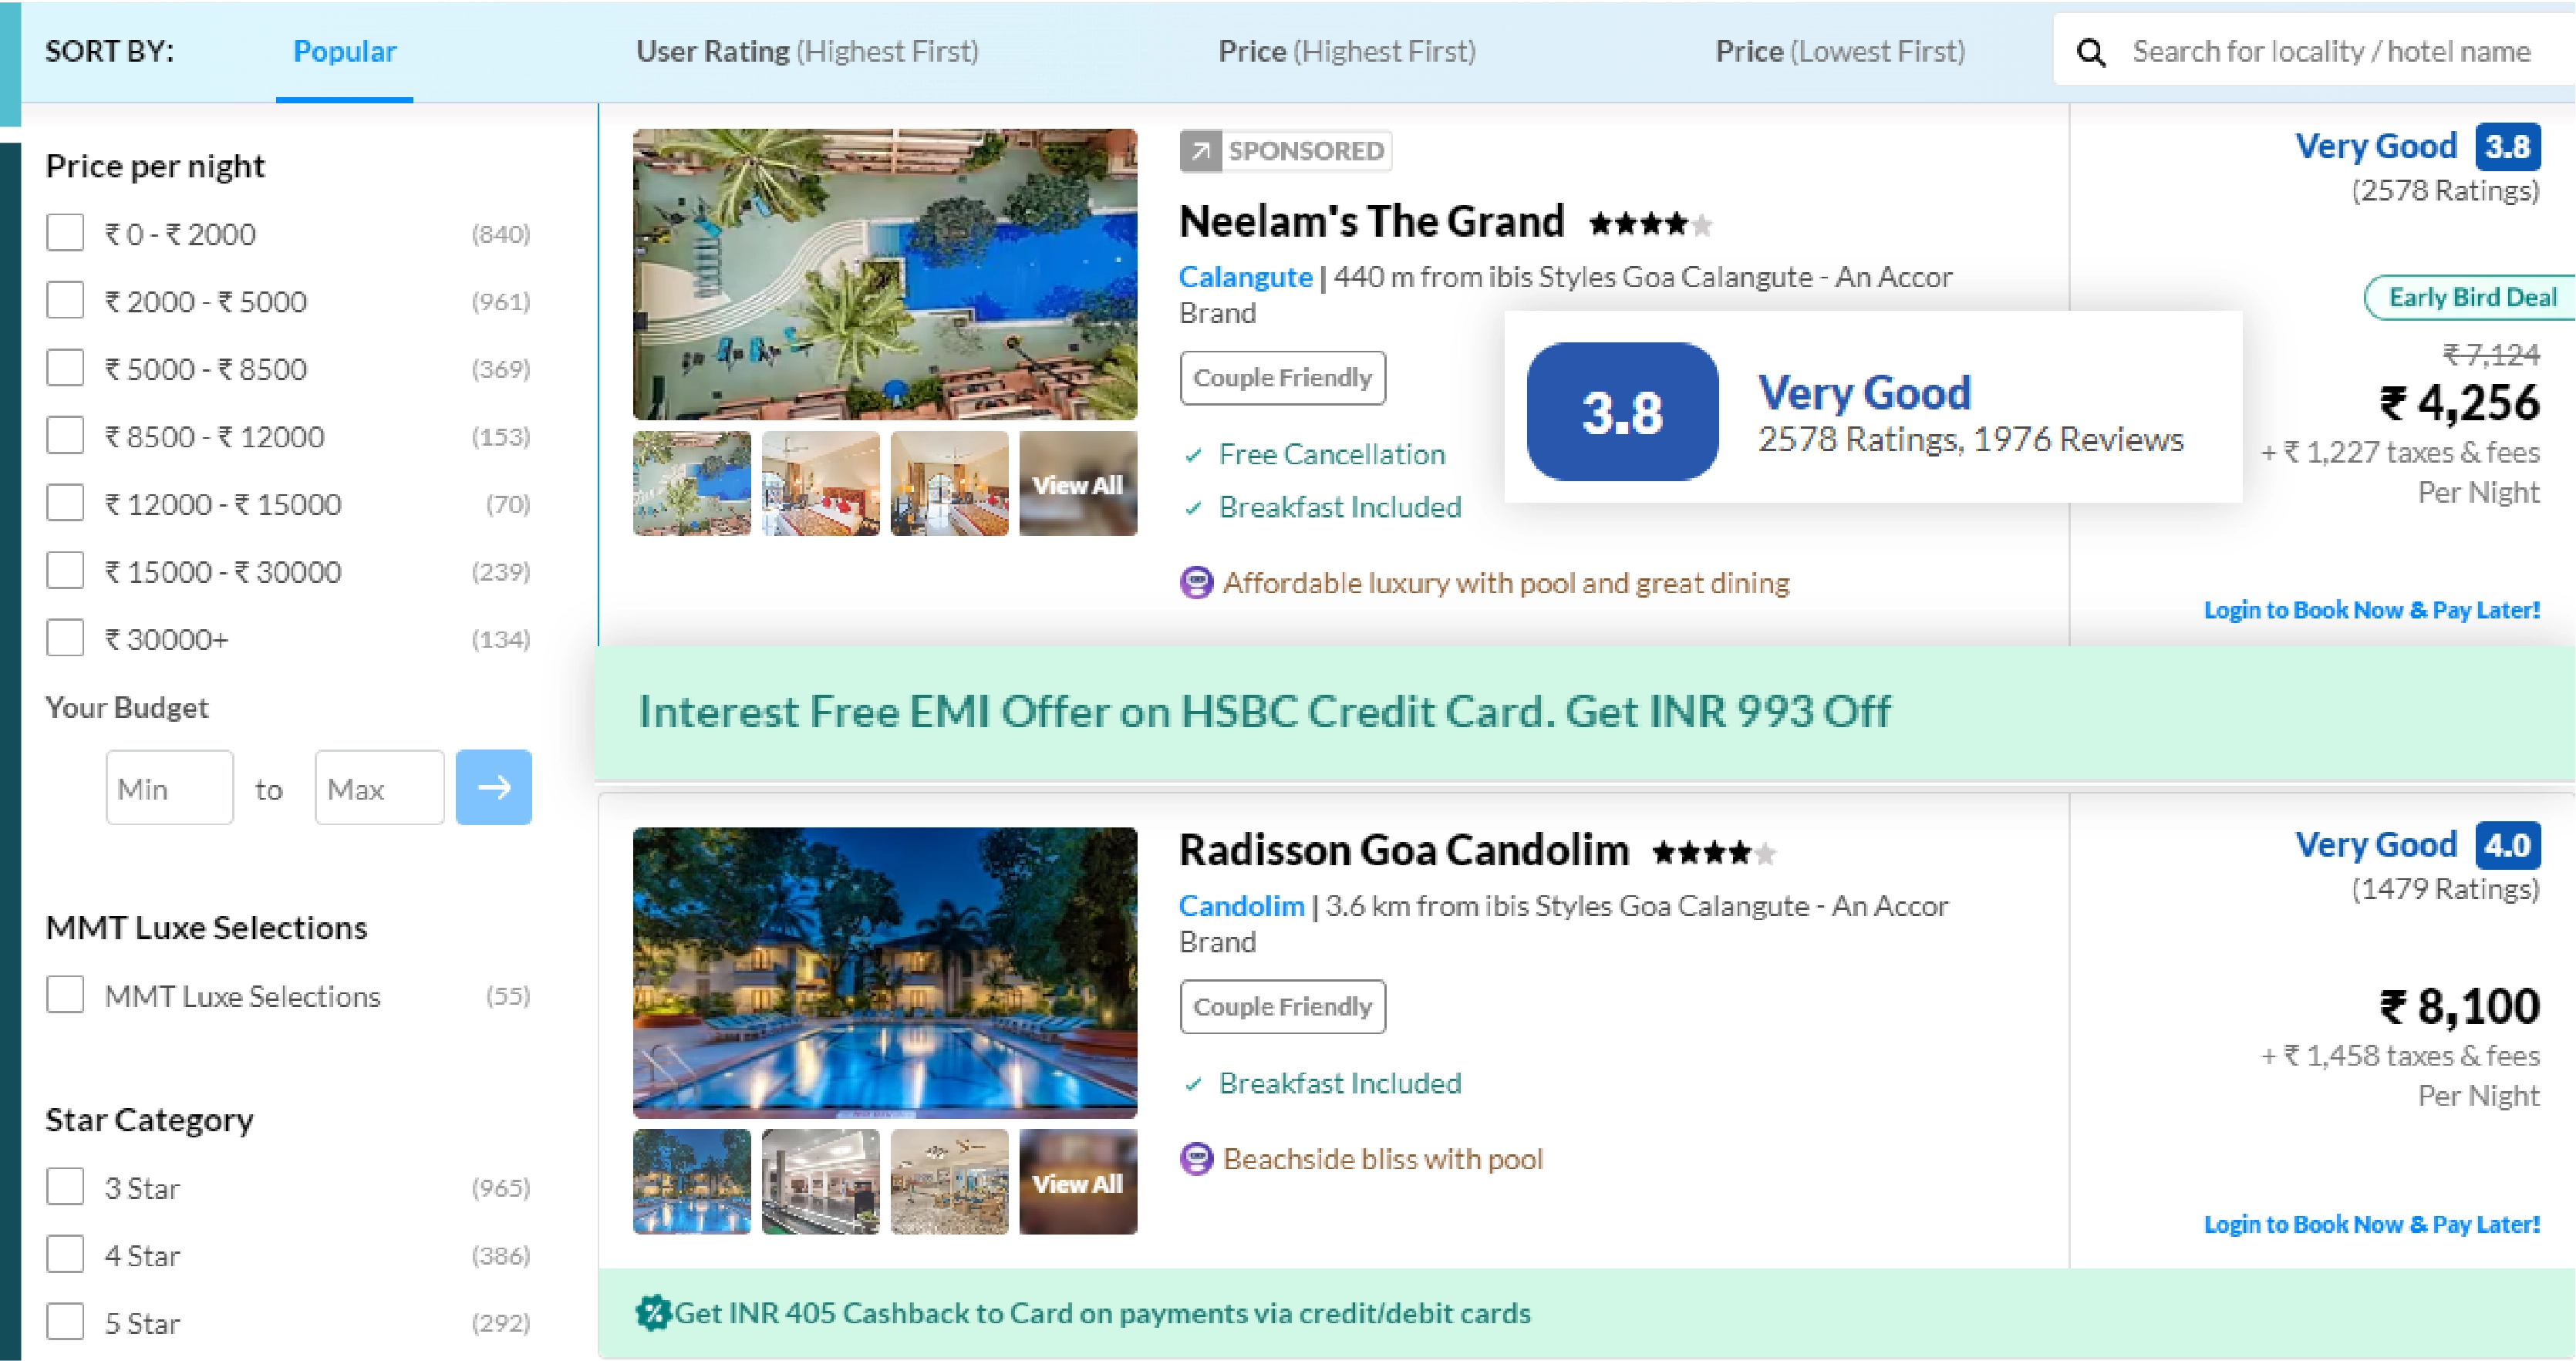2576x1361 pixels.
Task: Enable the 5000 to 8500 price filter checkbox
Action: click(65, 366)
